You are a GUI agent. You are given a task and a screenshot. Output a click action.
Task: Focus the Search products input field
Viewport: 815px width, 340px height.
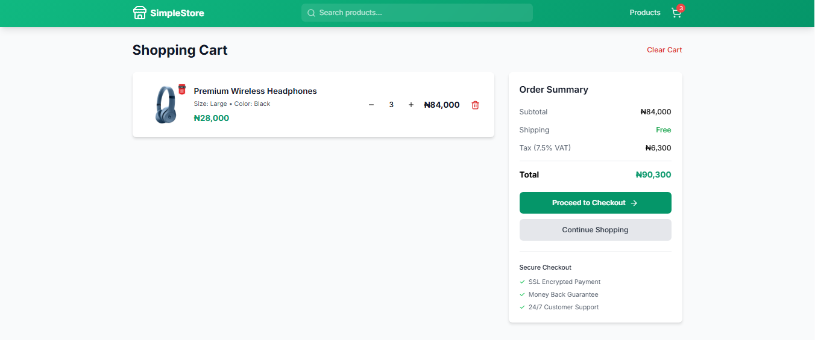[x=422, y=13]
